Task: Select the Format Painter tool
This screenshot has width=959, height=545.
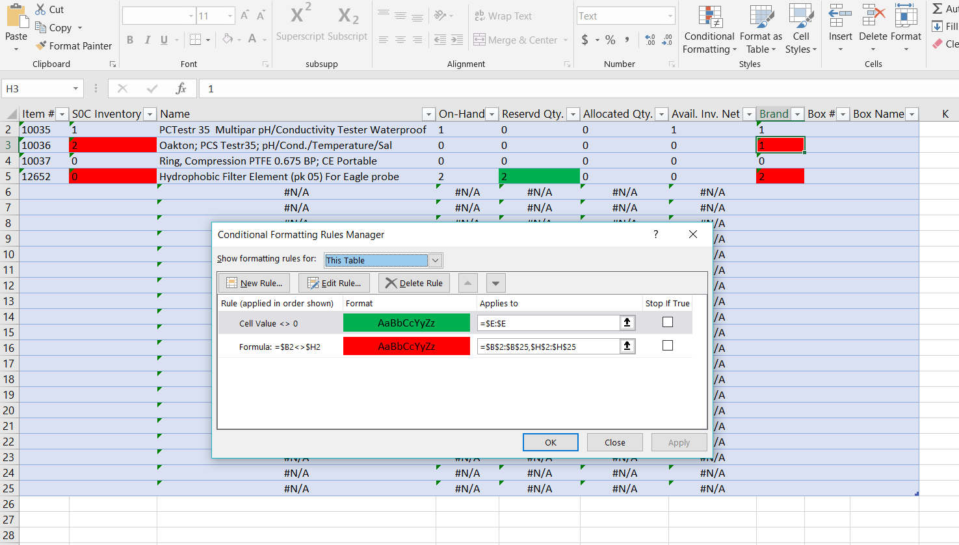Action: [73, 46]
